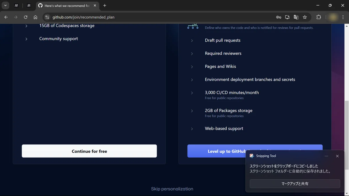Click the Community support text
The image size is (349, 196).
pyautogui.click(x=58, y=39)
